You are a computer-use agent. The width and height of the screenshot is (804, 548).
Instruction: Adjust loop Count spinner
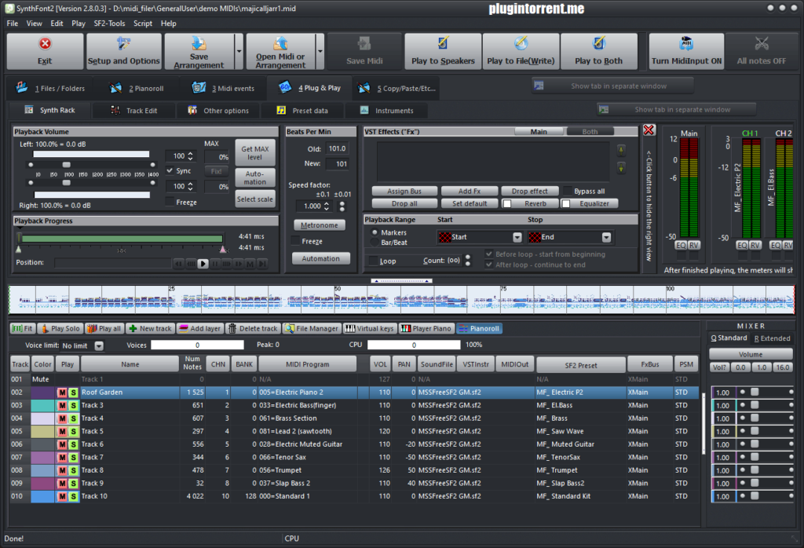coord(467,261)
